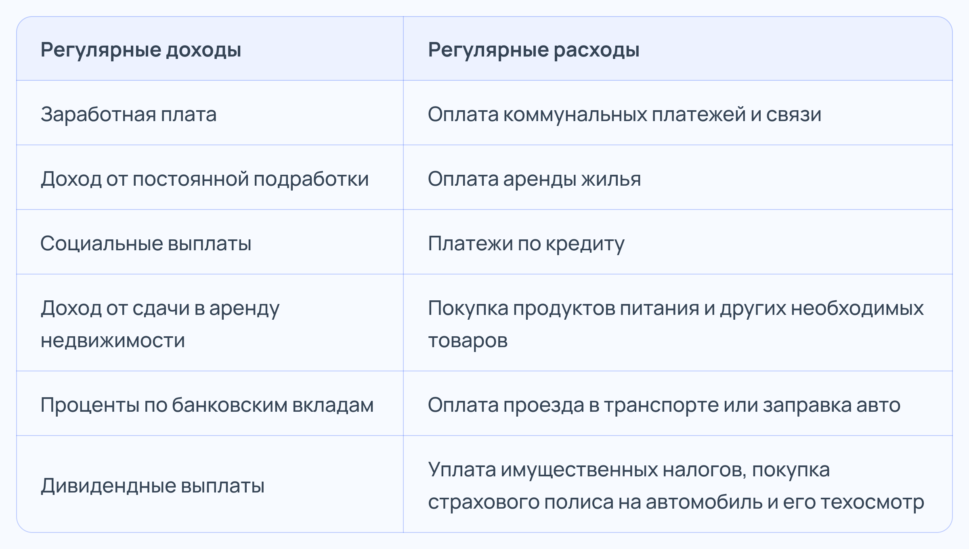Select the "Заработная плата" cell
Screen dimensions: 969x549
click(128, 114)
